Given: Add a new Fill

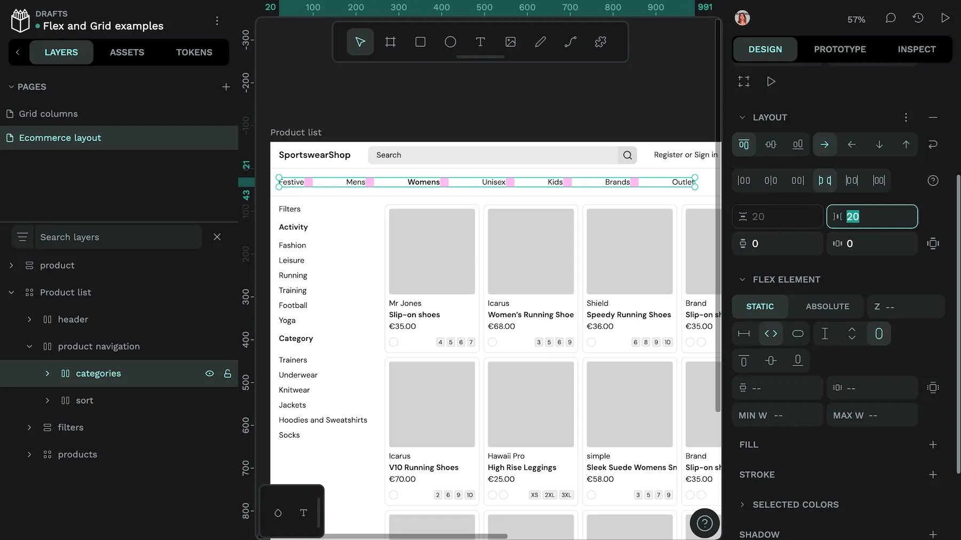Looking at the screenshot, I should [x=933, y=444].
